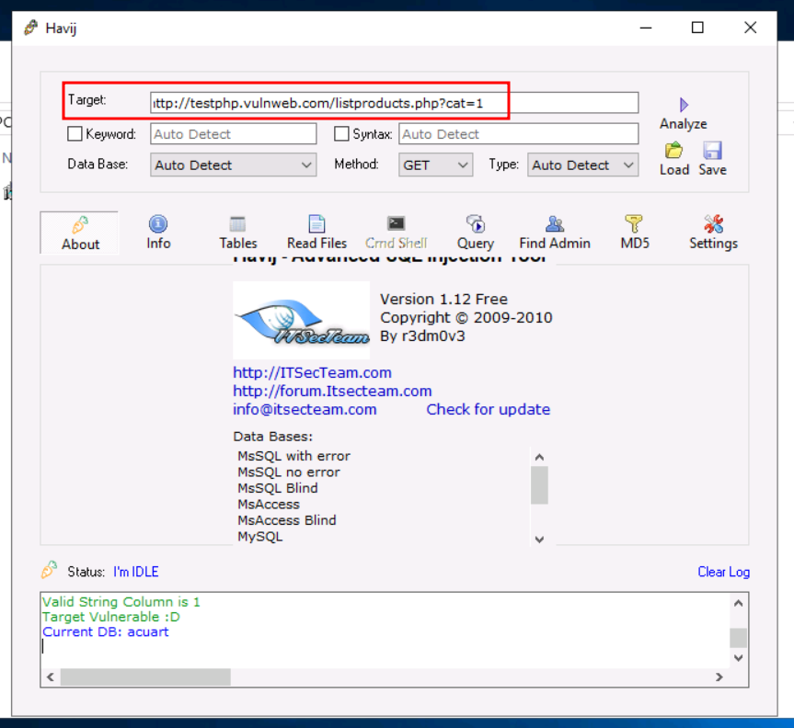Click log line 'Target Vulnerable :D'
Screen dimensions: 794x728
pyautogui.click(x=111, y=617)
